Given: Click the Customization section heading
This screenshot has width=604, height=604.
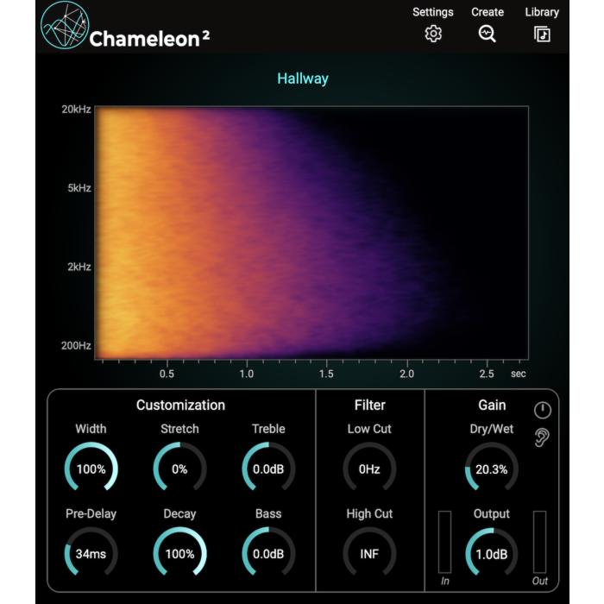Looking at the screenshot, I should [180, 406].
